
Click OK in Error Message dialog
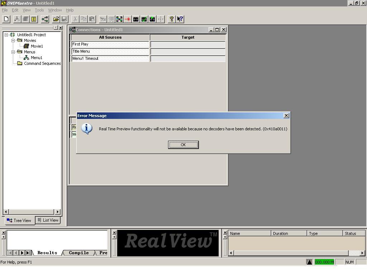183,145
